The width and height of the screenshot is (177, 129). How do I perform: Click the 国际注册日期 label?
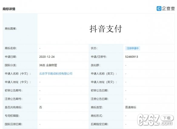(x=14, y=124)
